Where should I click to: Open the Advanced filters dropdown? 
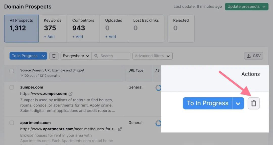152,56
